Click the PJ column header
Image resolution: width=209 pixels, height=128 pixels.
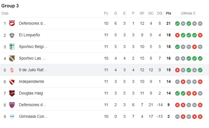106,13
